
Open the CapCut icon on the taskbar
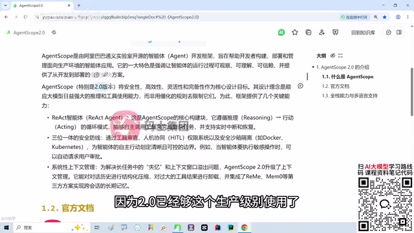click(204, 227)
